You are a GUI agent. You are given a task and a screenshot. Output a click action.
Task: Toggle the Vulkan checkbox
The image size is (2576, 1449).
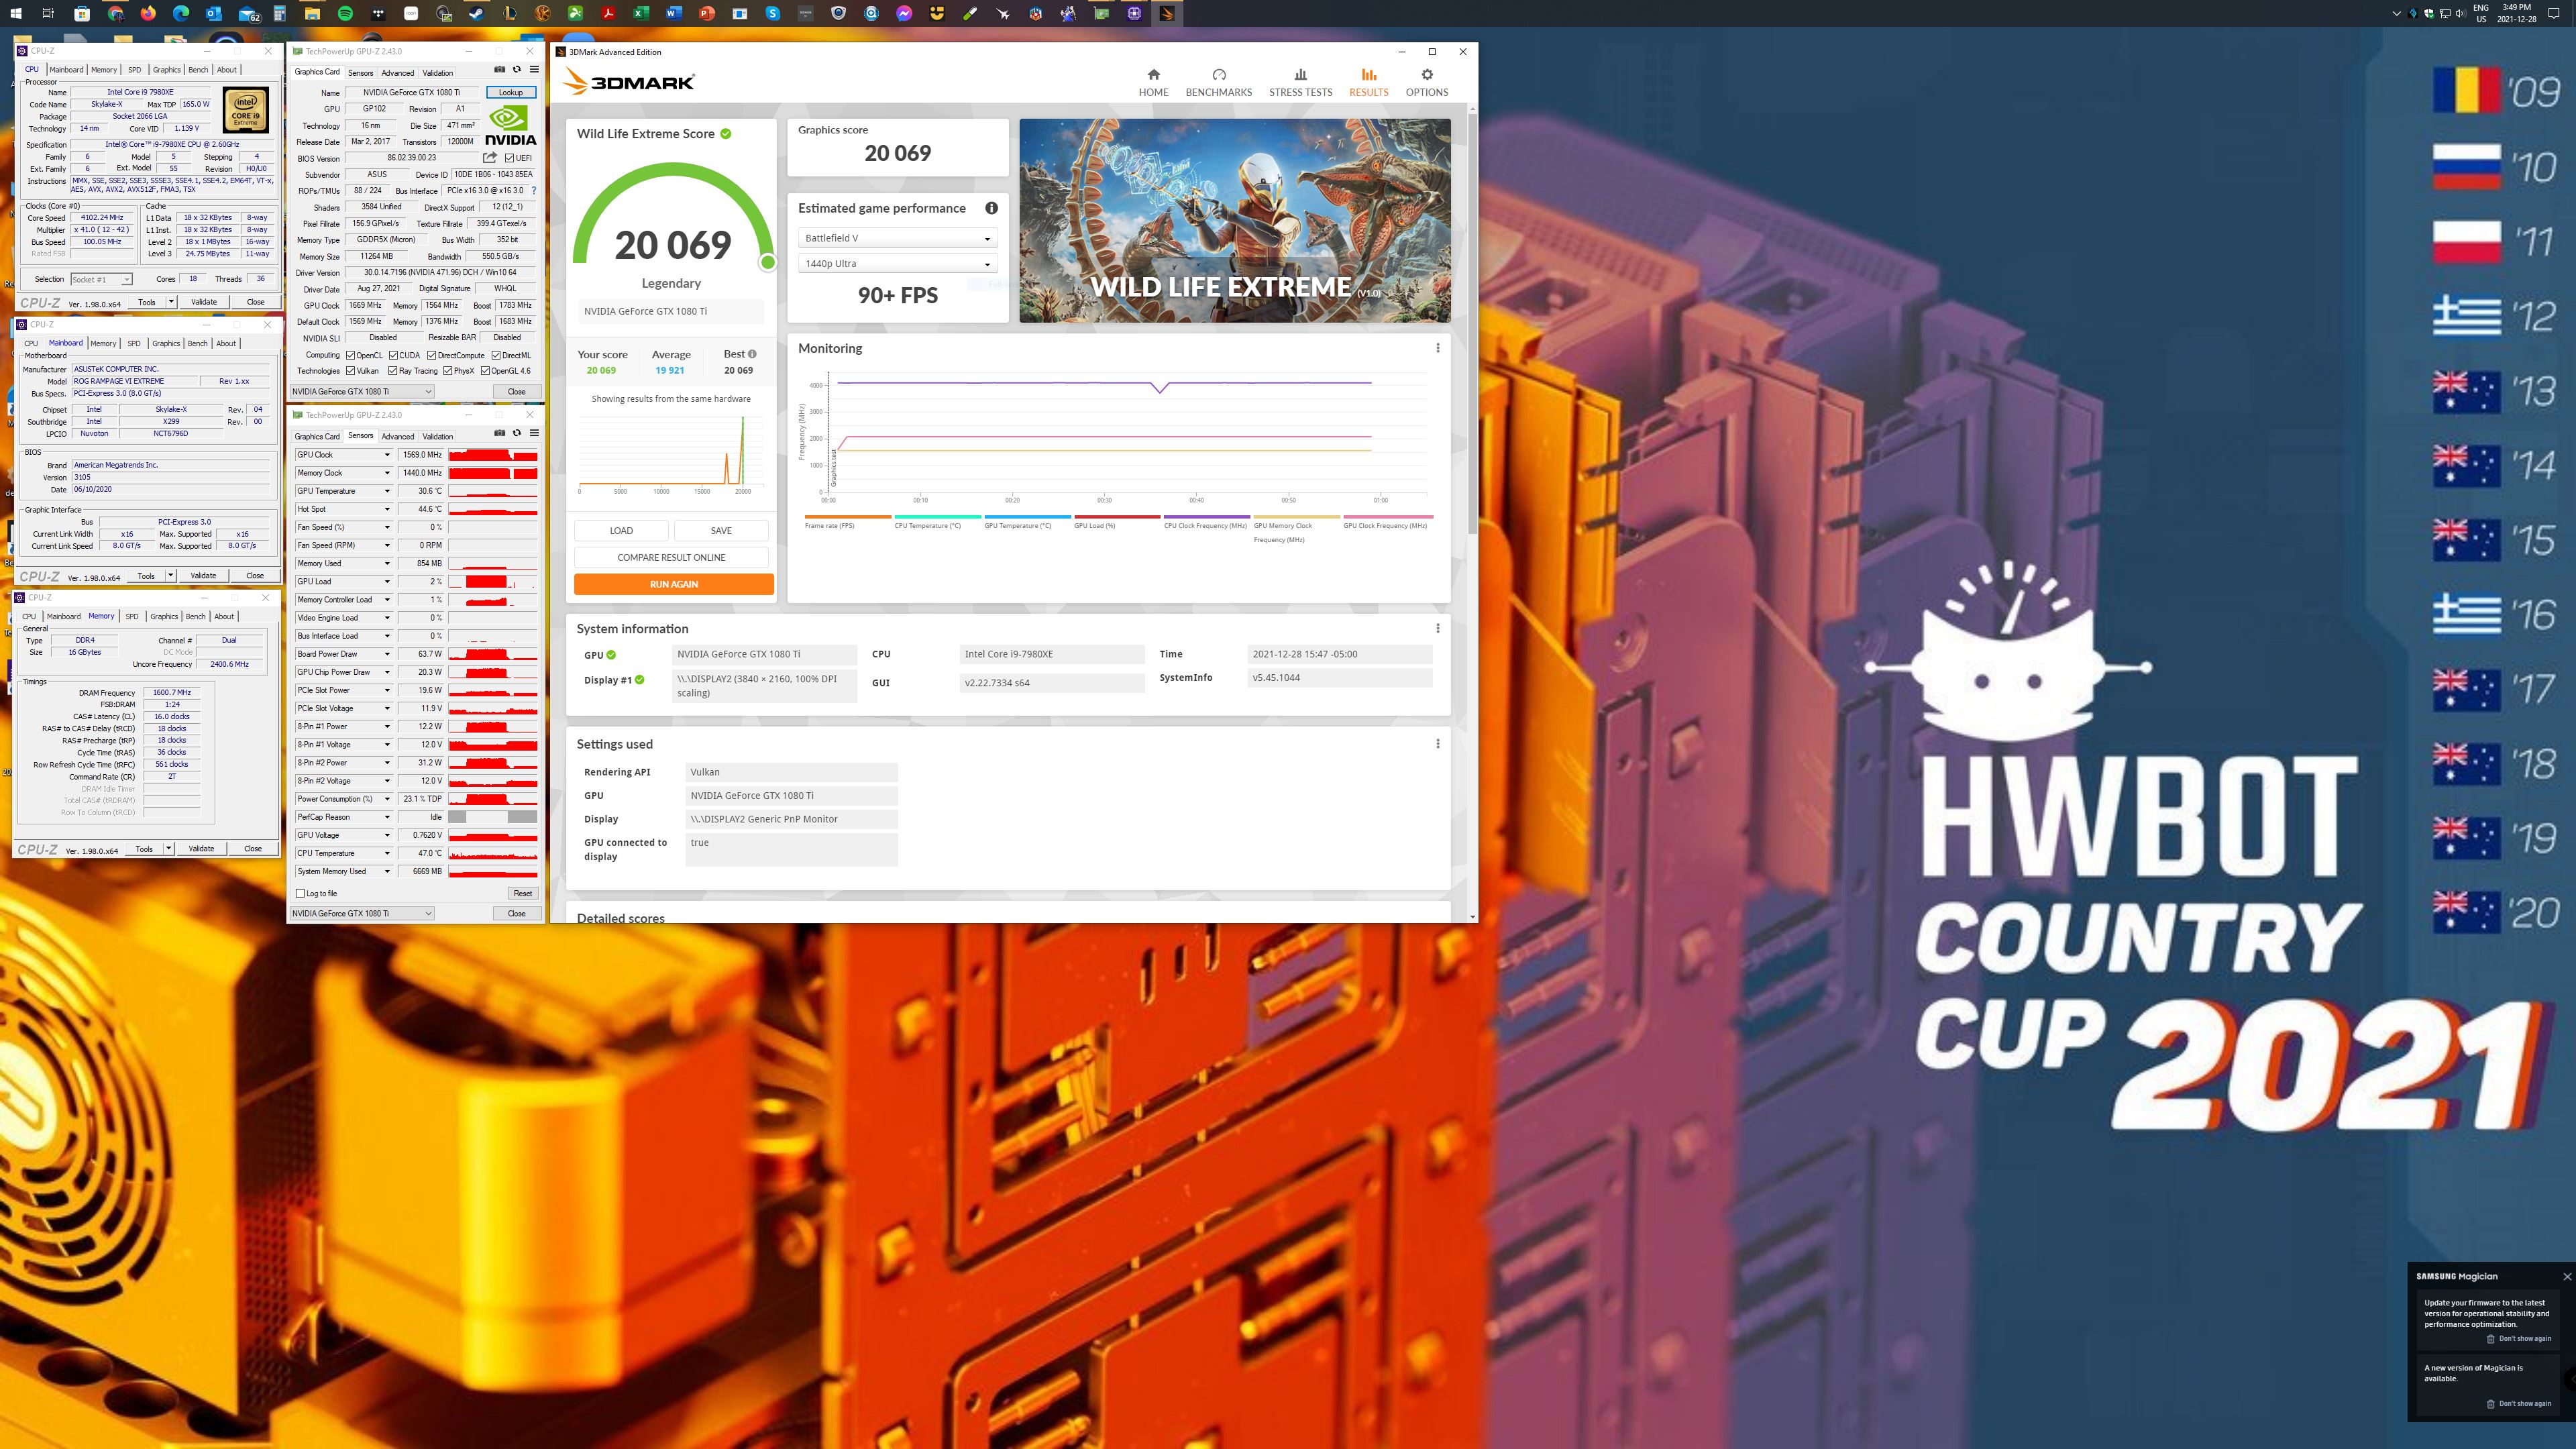[x=350, y=371]
